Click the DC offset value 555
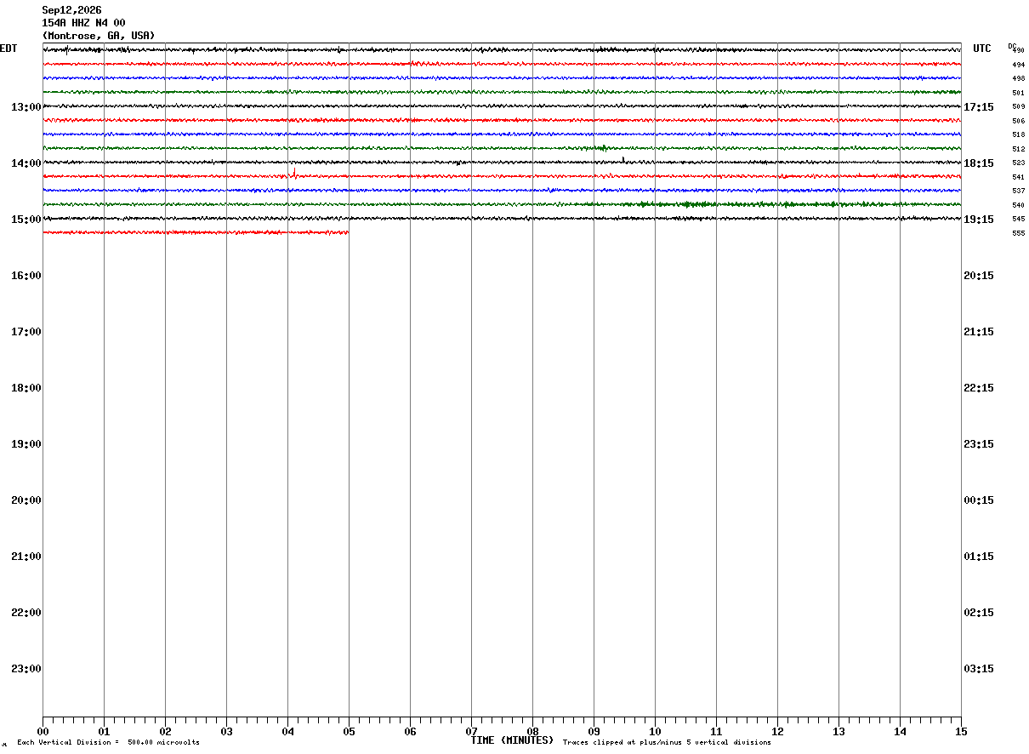Image resolution: width=1029 pixels, height=754 pixels. pyautogui.click(x=1018, y=233)
